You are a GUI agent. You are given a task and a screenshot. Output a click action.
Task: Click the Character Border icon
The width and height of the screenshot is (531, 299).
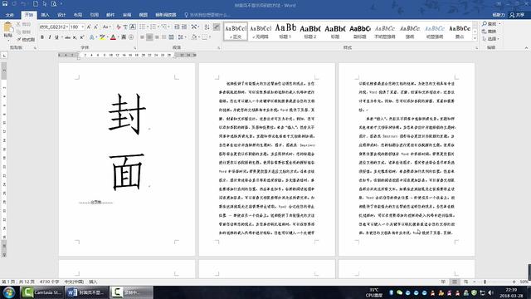(x=133, y=27)
